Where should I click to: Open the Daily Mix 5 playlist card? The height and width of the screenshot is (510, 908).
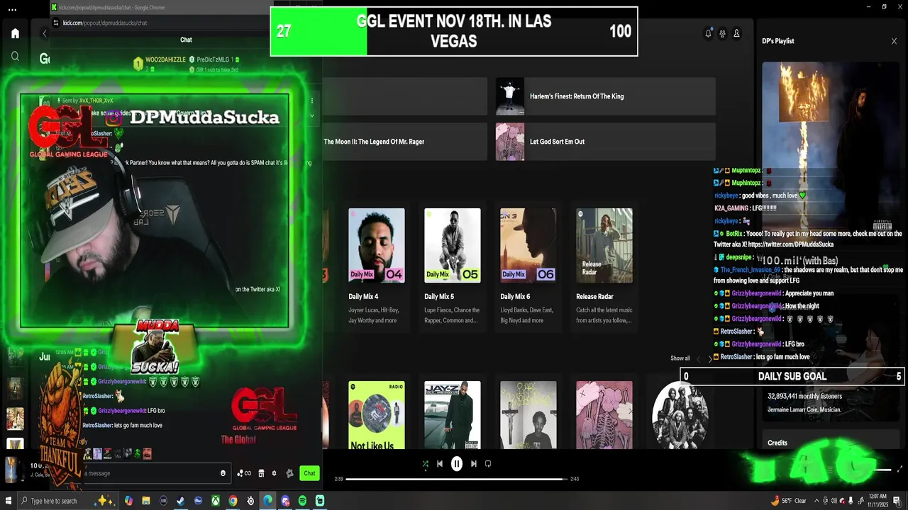(453, 266)
